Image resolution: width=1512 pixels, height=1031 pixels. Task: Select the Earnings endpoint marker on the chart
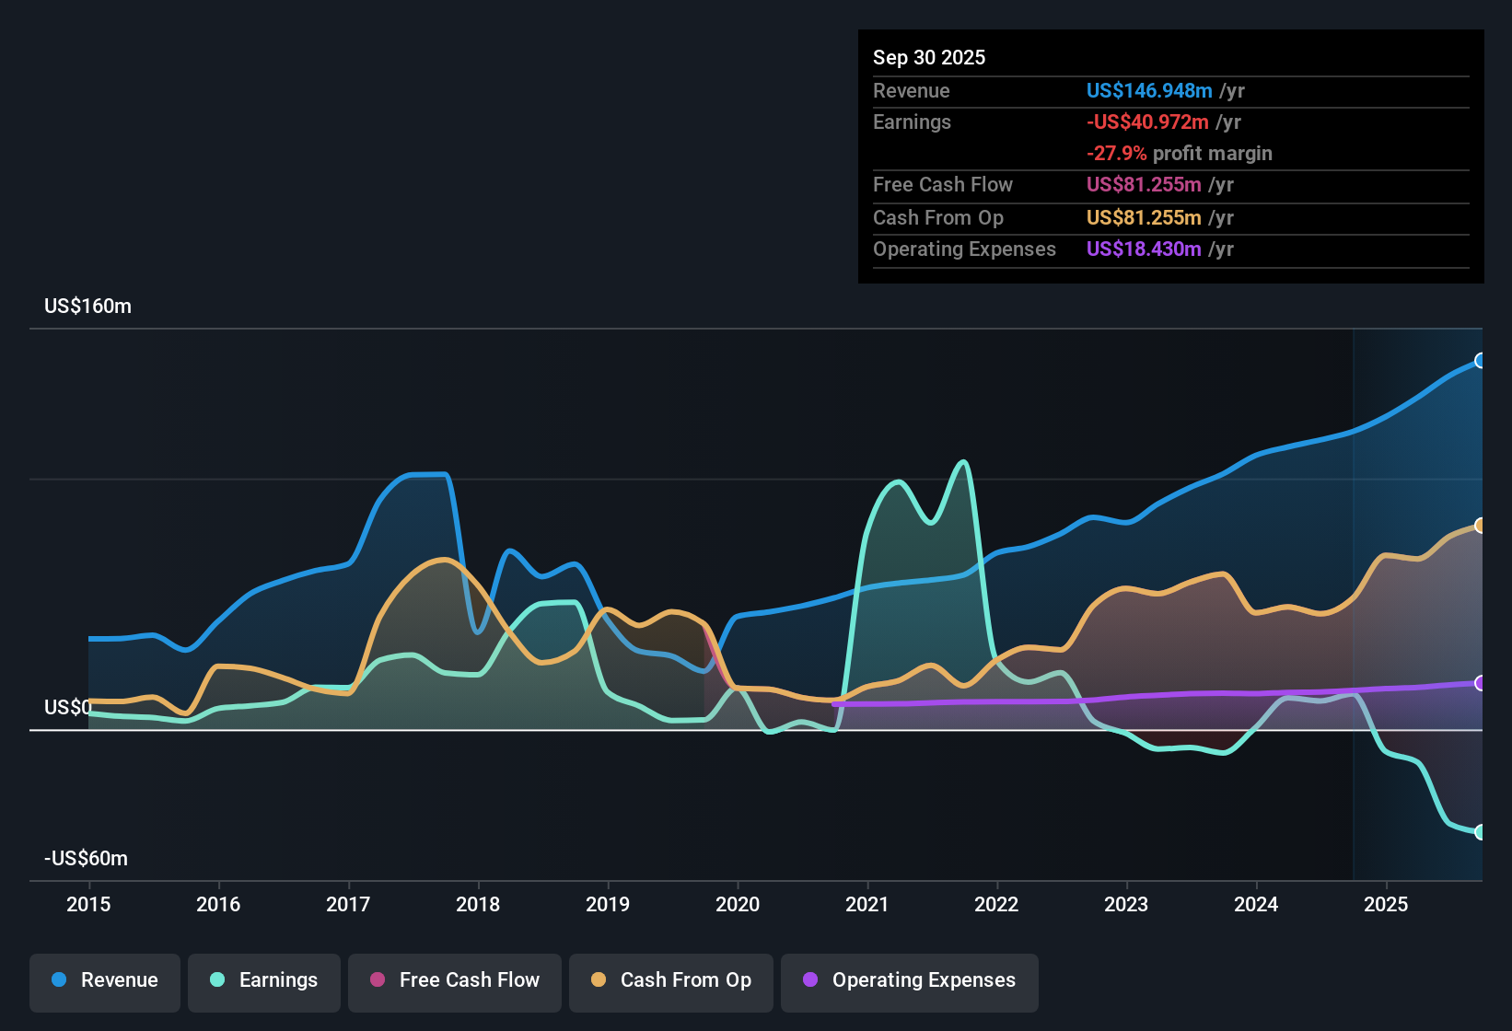click(1480, 832)
